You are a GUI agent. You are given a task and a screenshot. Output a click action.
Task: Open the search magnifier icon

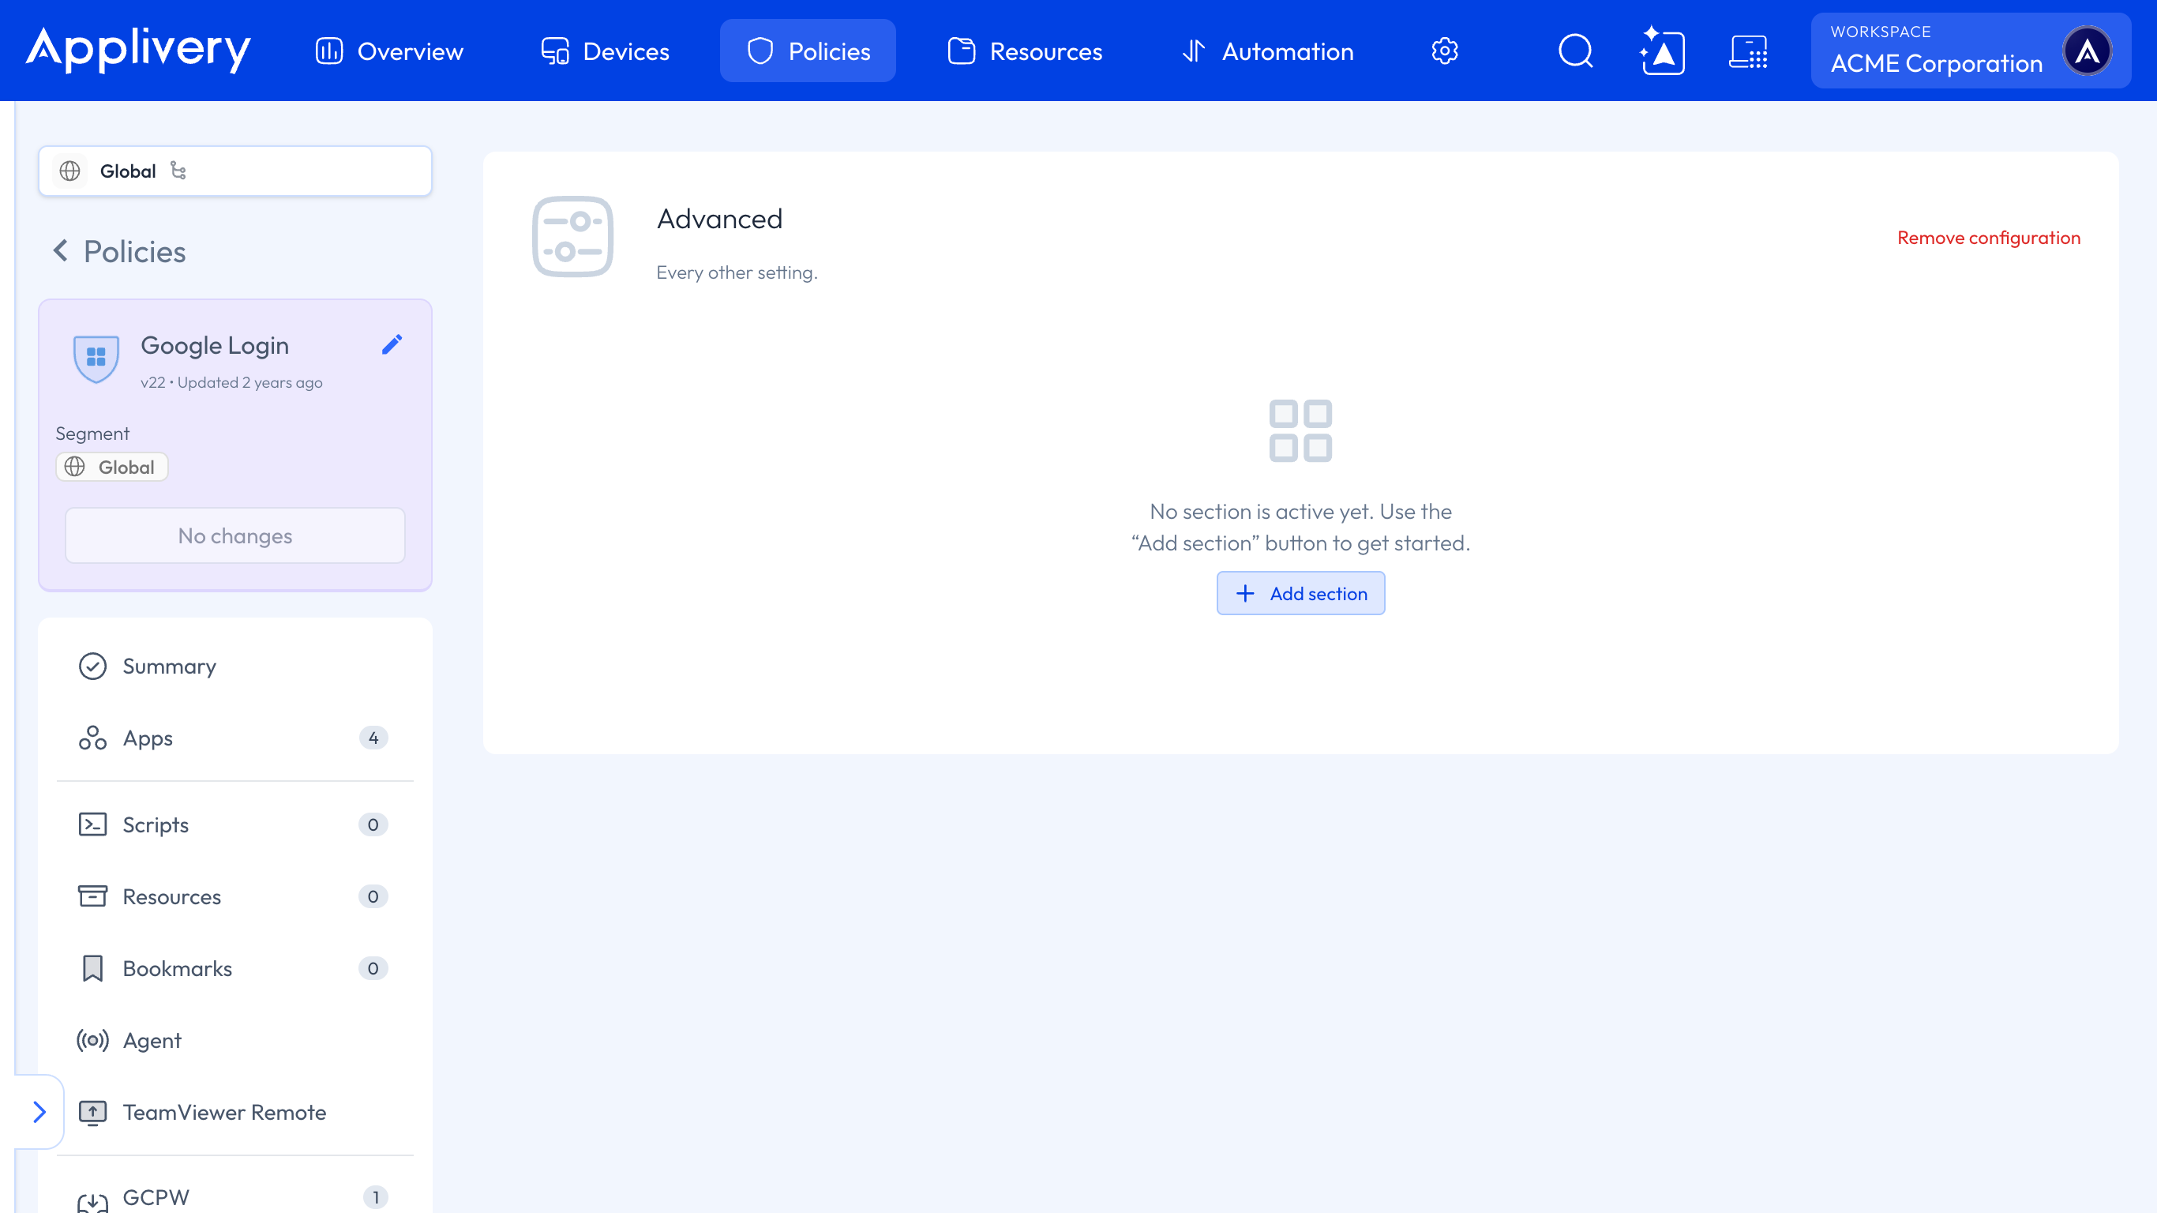pos(1575,51)
